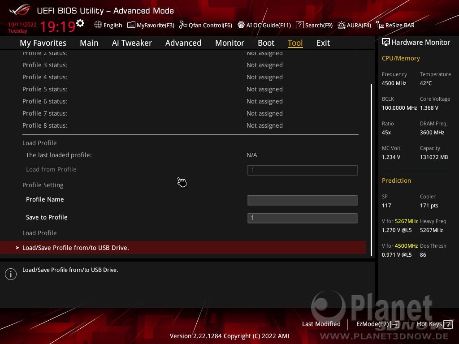Open the Boot tab

266,43
